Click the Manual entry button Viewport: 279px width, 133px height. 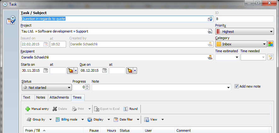[37, 109]
